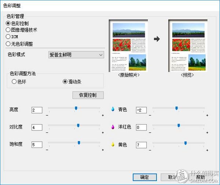Click the 对比度 slider handle
The height and width of the screenshot is (185, 220).
(x=78, y=125)
